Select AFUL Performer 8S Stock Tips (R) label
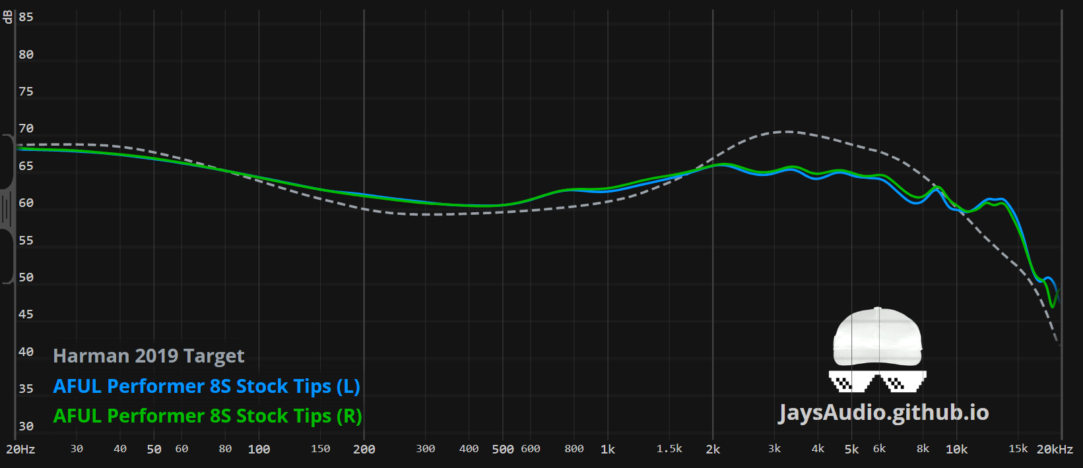Screen dimensions: 1083x468 tap(207, 417)
